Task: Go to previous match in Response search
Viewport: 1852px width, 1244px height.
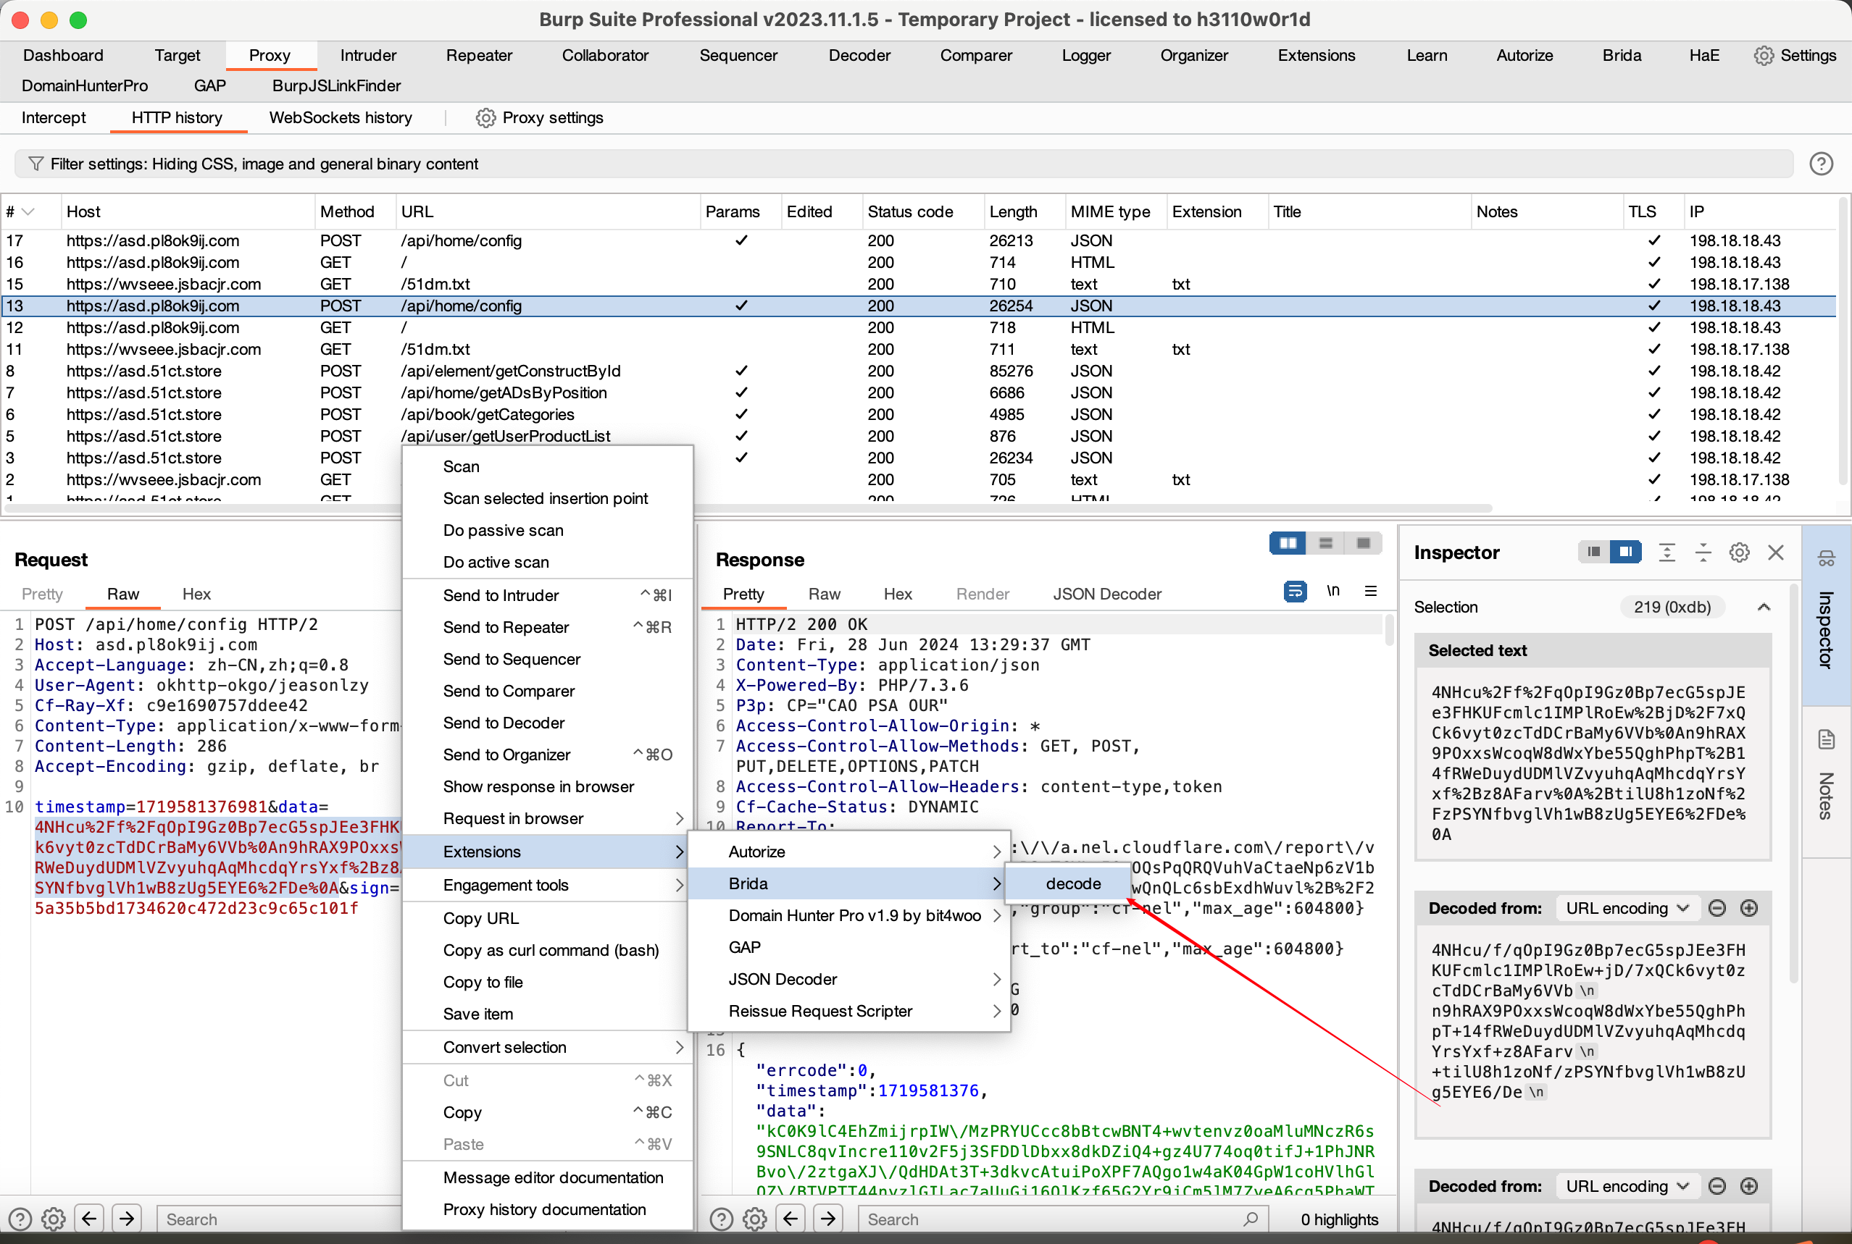Action: point(791,1219)
